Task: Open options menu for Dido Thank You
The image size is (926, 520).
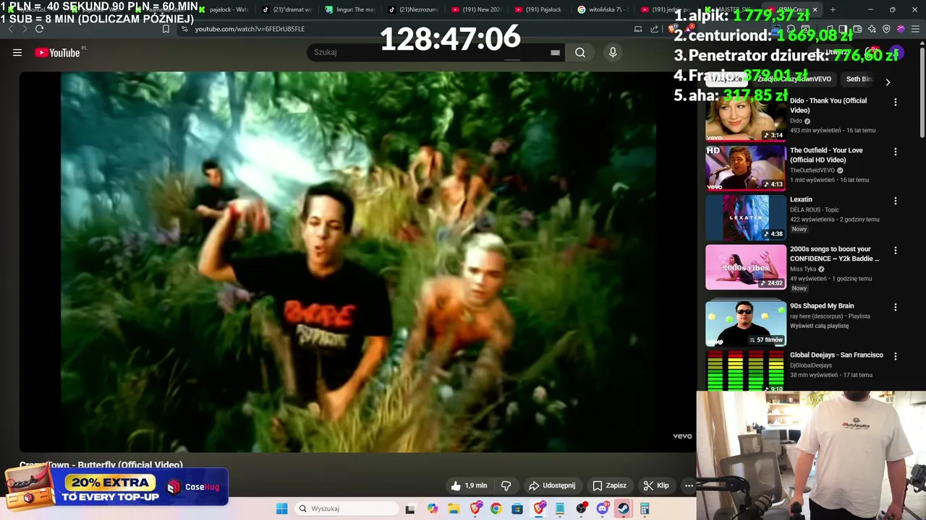Action: click(x=896, y=103)
